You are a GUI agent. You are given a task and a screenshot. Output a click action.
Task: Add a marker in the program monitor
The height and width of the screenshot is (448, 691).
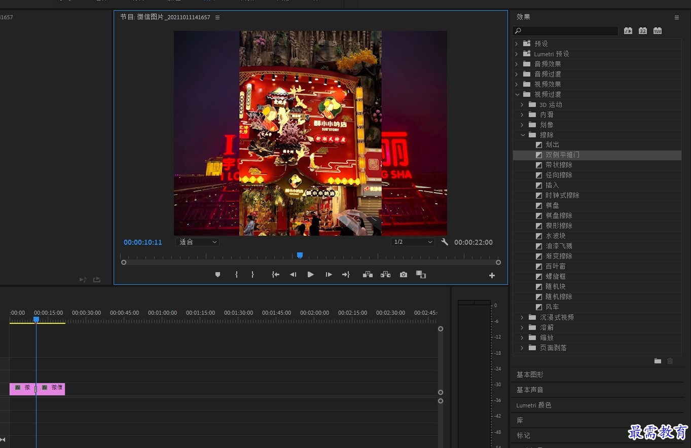coord(217,275)
